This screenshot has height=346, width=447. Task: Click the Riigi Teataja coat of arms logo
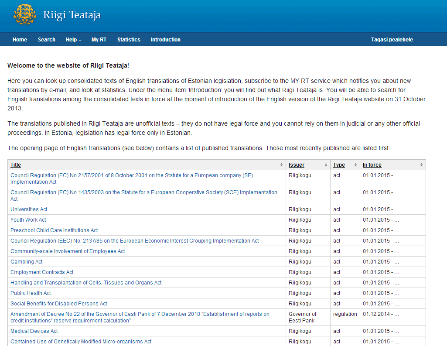point(25,15)
